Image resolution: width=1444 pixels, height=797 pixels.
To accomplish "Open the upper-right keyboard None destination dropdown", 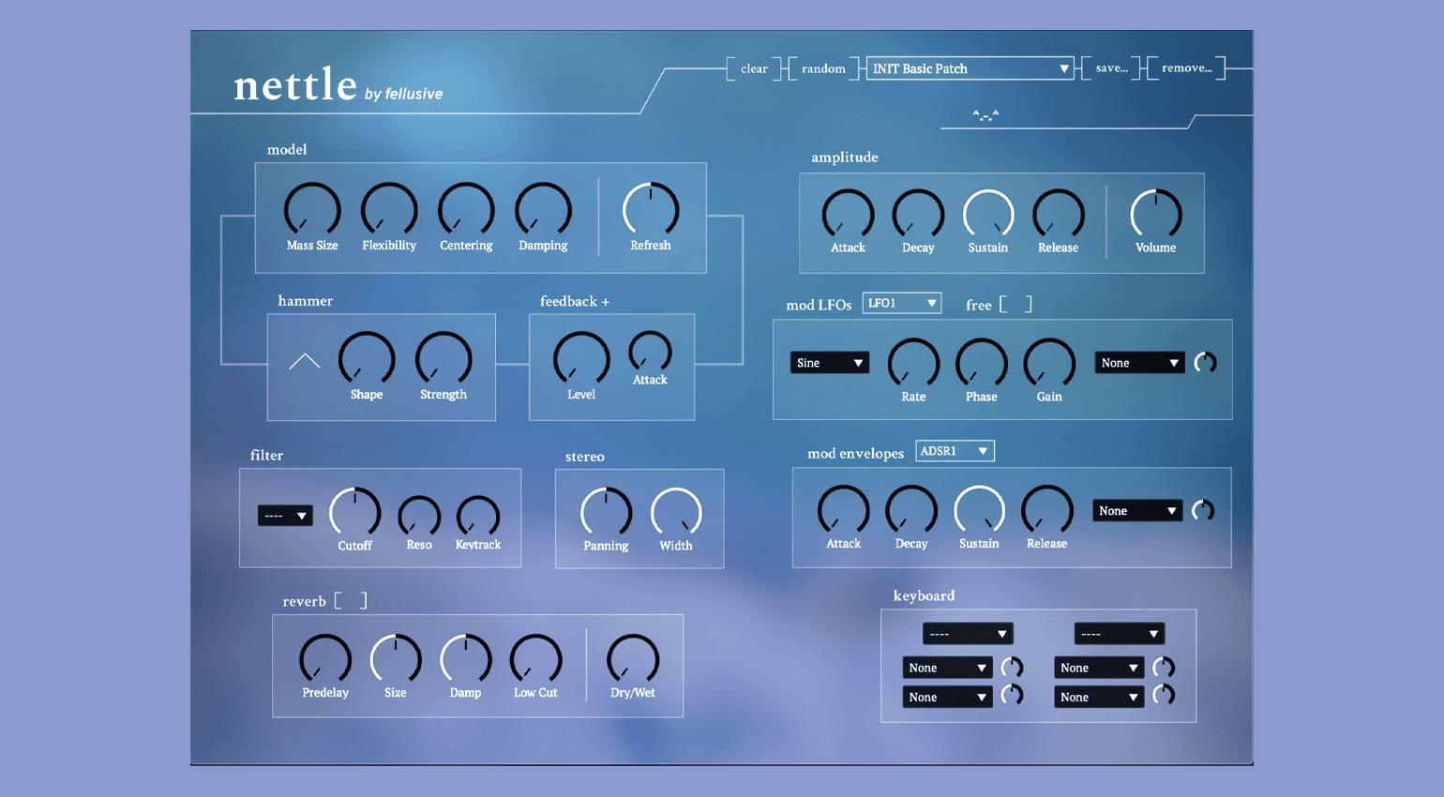I will (1099, 668).
